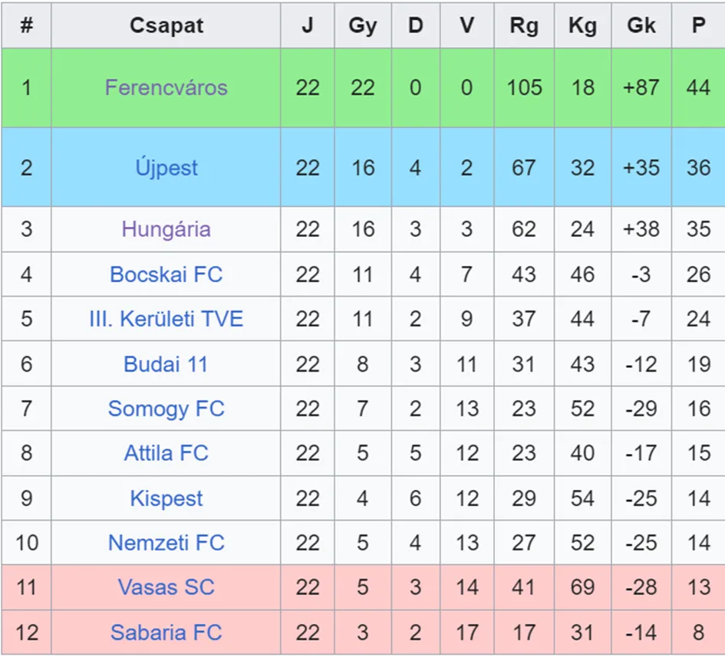Click the Újpest team link
725x657 pixels.
(x=166, y=167)
